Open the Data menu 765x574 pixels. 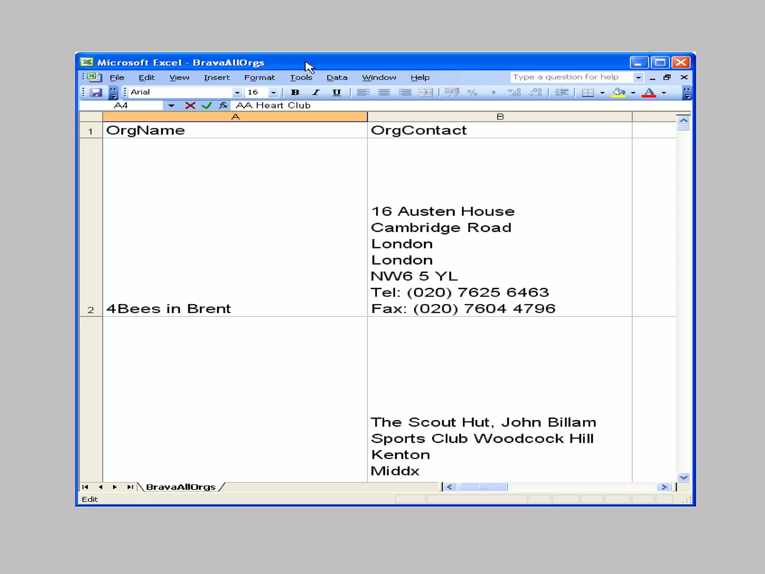click(337, 78)
